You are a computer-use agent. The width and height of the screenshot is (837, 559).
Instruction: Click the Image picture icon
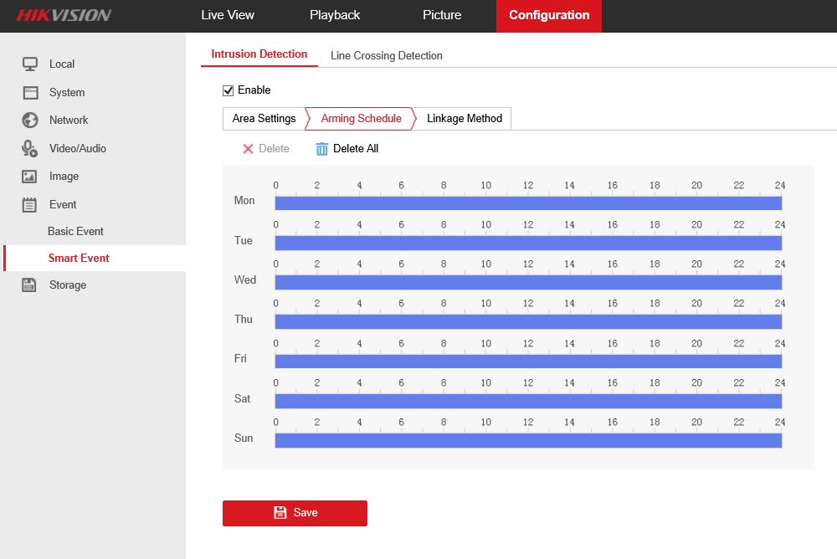click(30, 177)
